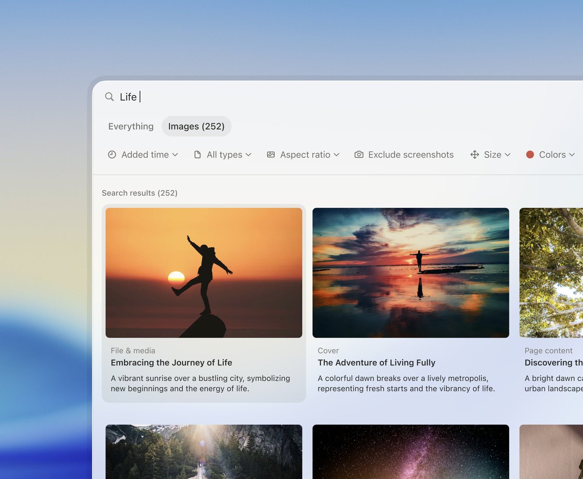Click the red color swatch beside Colors
The image size is (583, 479).
point(530,154)
